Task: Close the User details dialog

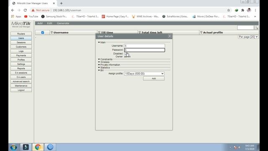Action: point(170,36)
